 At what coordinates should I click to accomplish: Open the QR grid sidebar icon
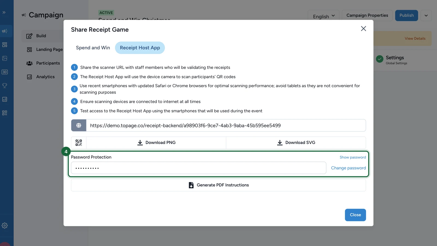5,113
